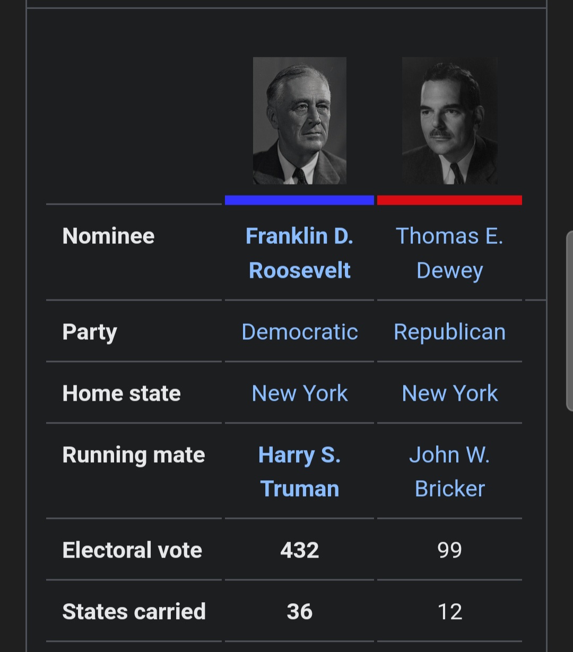Open New York link under Roosevelt
This screenshot has width=573, height=652.
click(300, 393)
